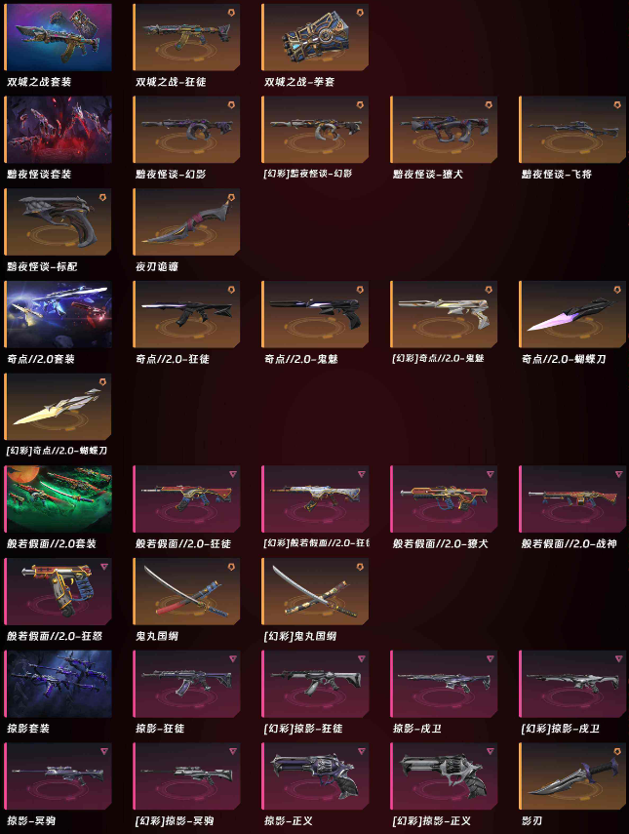Choose the 般若假面//2.0-狂怒 pistol card
Viewport: 629px width, 834px height.
coord(58,591)
